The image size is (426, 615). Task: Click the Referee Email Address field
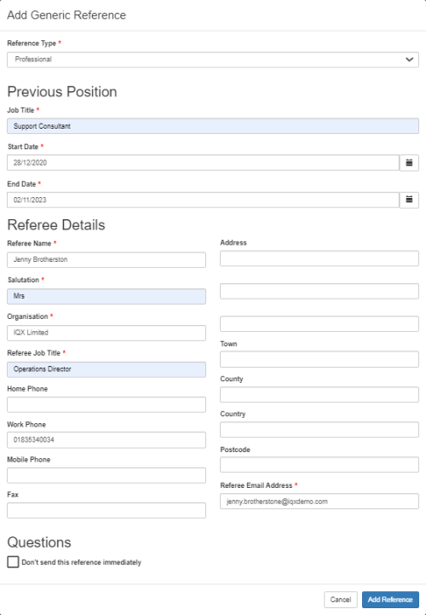point(319,502)
